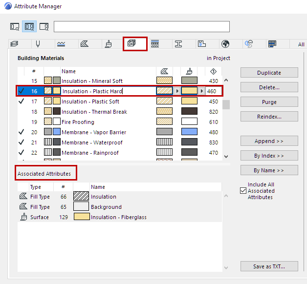Open surface dropdown arrow for Plastic Hard
The height and width of the screenshot is (284, 307).
(x=201, y=91)
